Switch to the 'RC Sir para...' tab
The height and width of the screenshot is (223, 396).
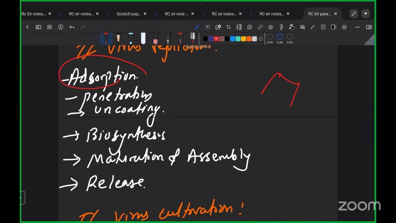pos(319,14)
